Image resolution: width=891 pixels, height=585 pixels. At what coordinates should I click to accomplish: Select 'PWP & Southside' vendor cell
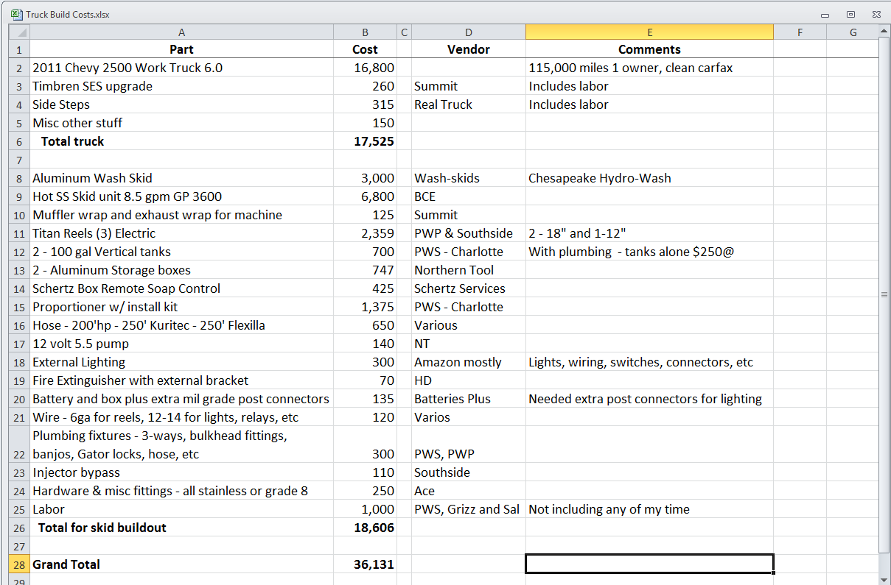click(x=469, y=233)
